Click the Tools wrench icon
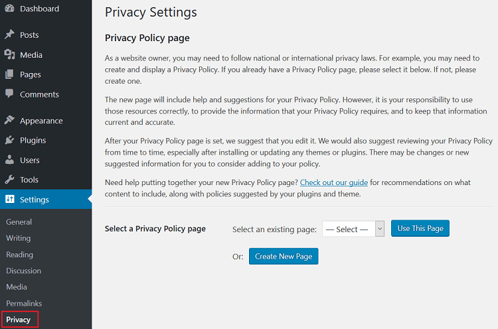Viewport: 498px width, 329px height. (x=9, y=180)
